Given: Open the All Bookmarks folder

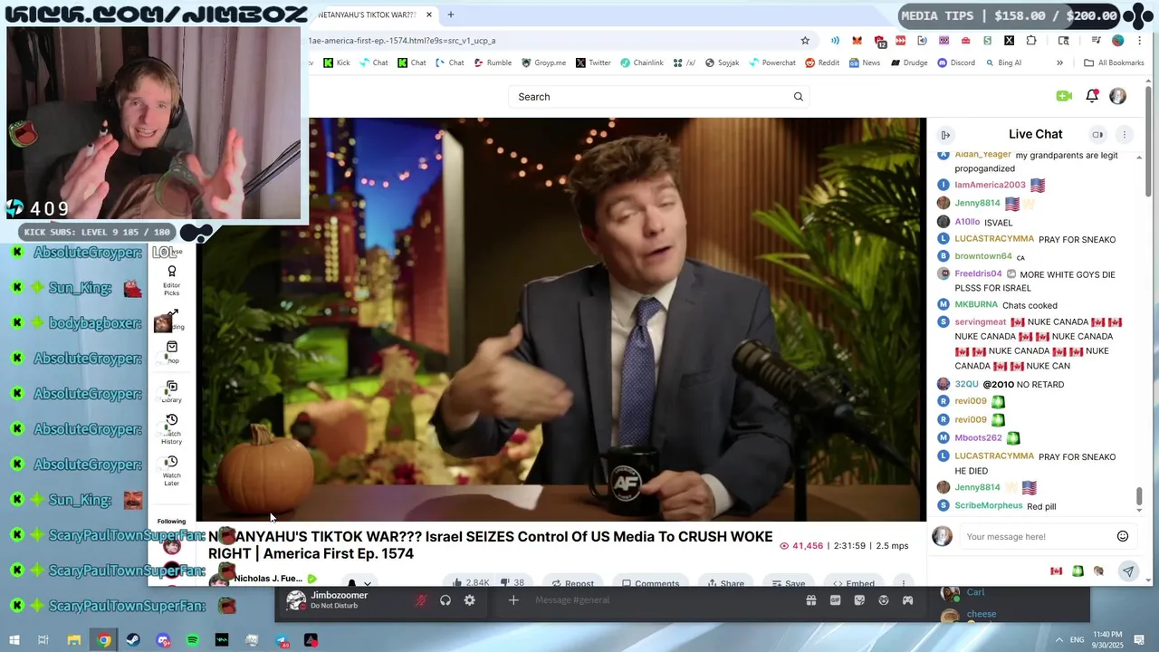Looking at the screenshot, I should tap(1114, 63).
